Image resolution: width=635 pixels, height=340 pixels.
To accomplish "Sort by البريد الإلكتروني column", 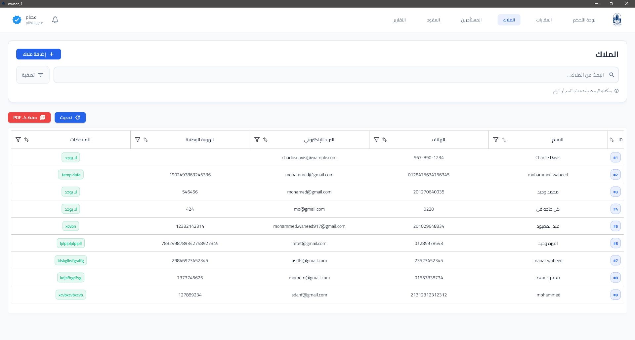I will tap(265, 140).
